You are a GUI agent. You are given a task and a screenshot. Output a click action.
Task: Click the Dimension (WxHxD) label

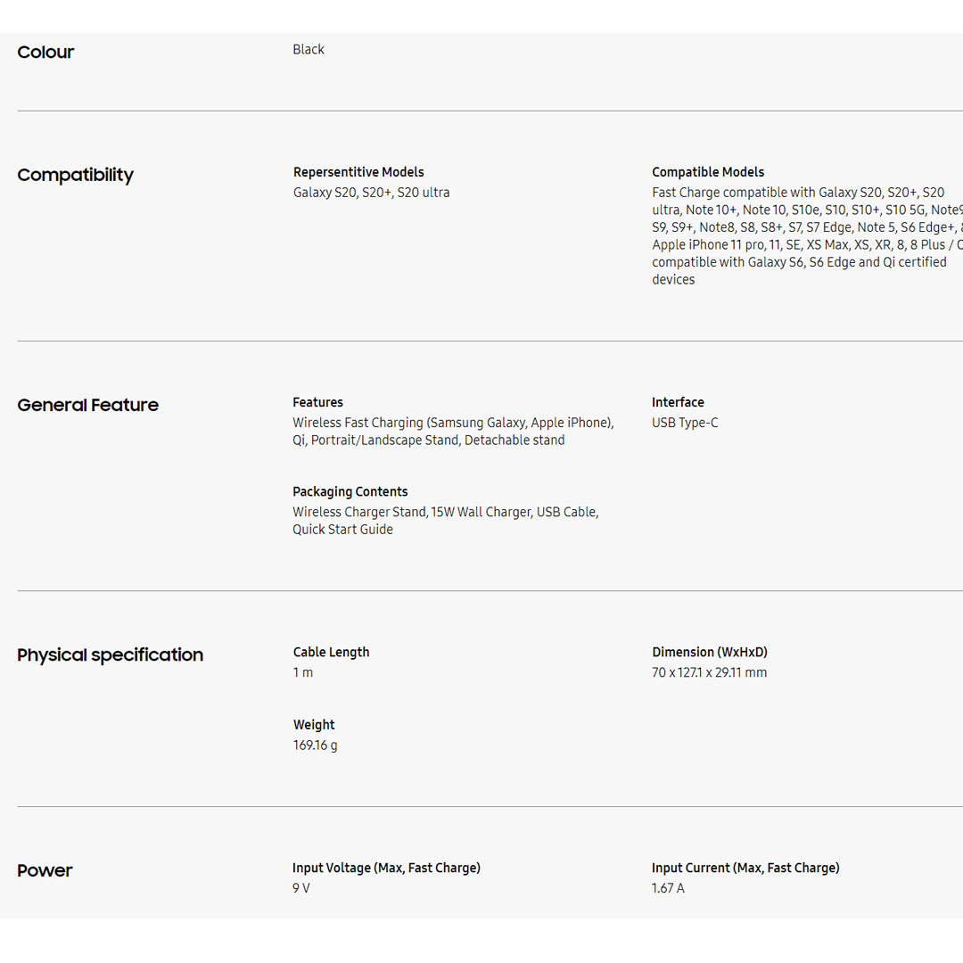(709, 652)
